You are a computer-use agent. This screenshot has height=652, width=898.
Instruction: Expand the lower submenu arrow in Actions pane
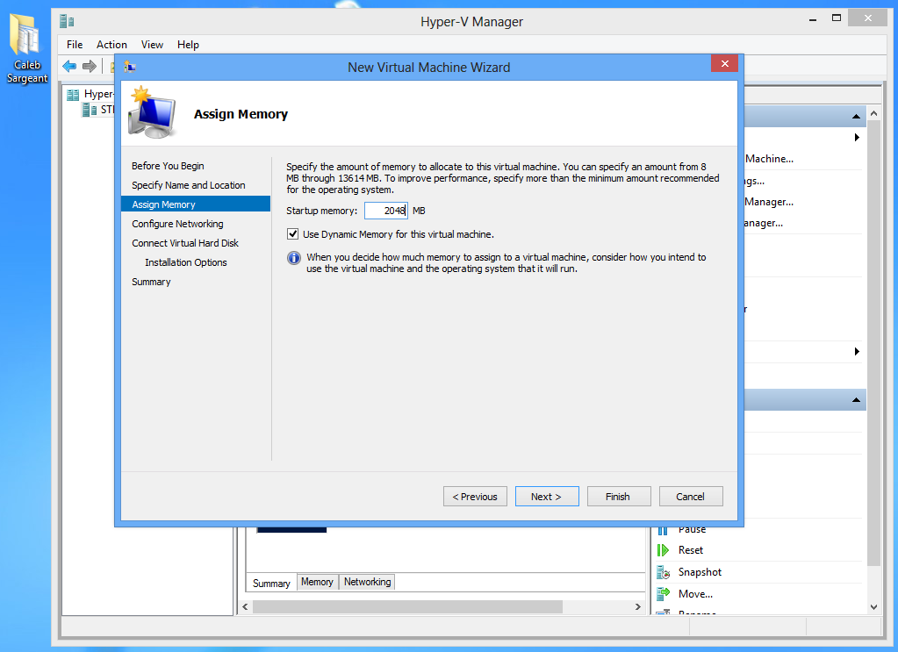pos(857,352)
